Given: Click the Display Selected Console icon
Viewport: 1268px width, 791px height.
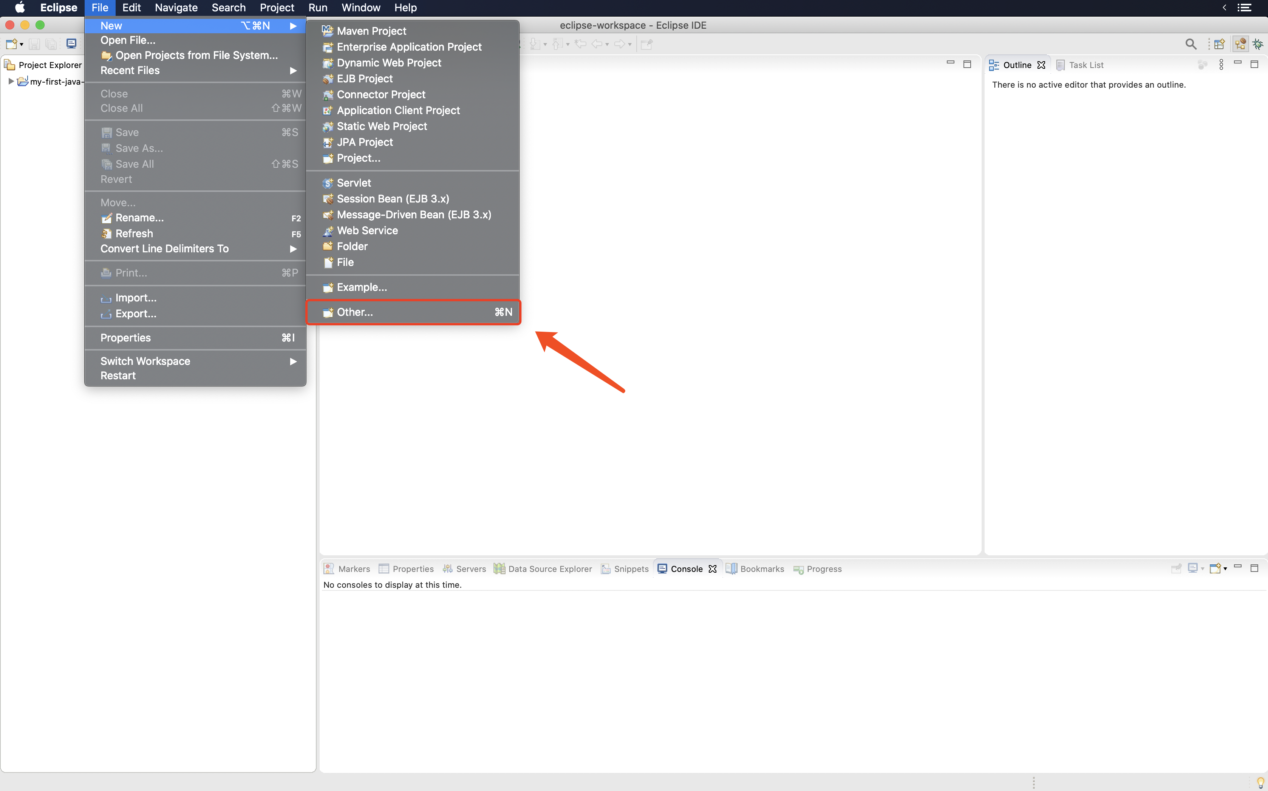Looking at the screenshot, I should click(1193, 568).
